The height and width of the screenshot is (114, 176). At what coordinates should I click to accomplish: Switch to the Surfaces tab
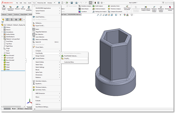[16, 14]
